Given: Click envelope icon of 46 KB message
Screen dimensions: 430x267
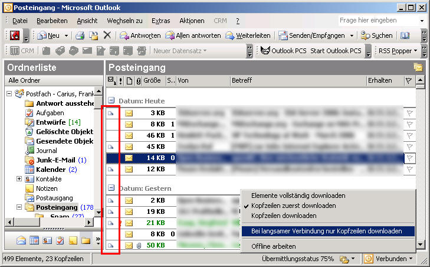Looking at the screenshot, I should [x=129, y=135].
